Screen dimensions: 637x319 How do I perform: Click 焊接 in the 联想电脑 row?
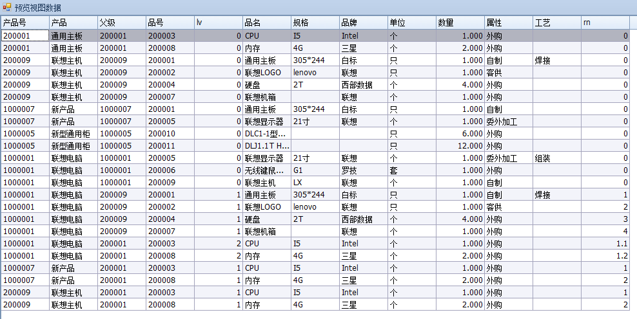pyautogui.click(x=557, y=195)
